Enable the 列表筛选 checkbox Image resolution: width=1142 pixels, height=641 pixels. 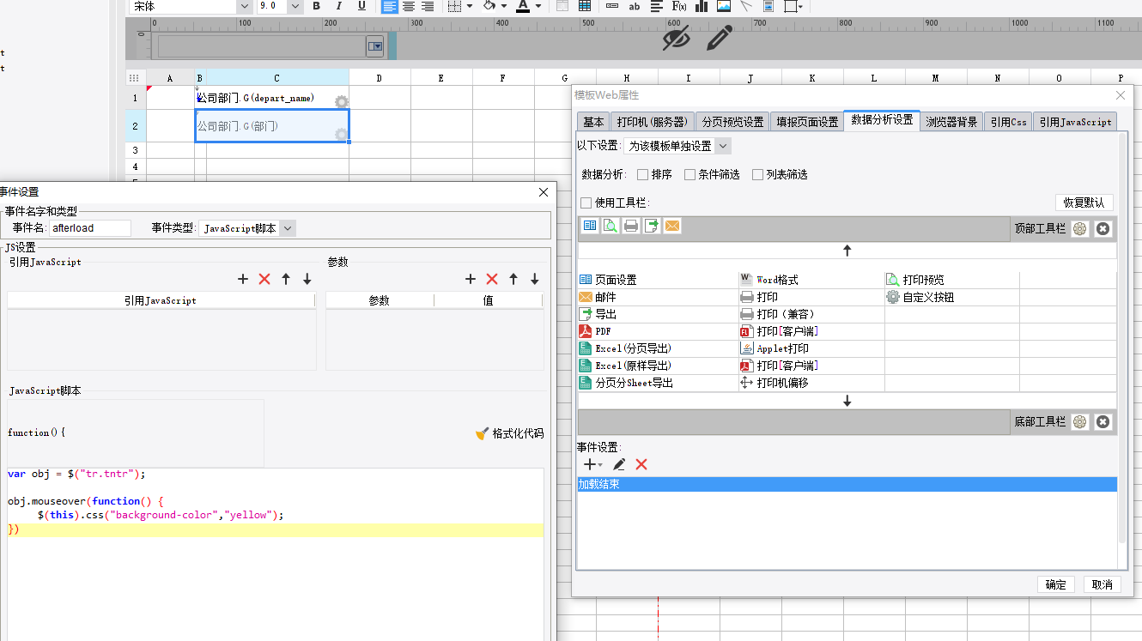pos(757,175)
